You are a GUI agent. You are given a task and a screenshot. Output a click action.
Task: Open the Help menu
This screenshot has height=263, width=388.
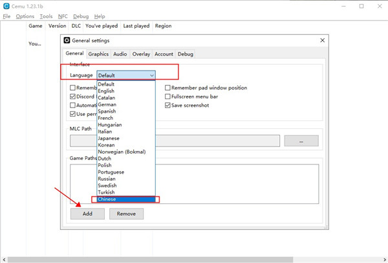tap(100, 16)
